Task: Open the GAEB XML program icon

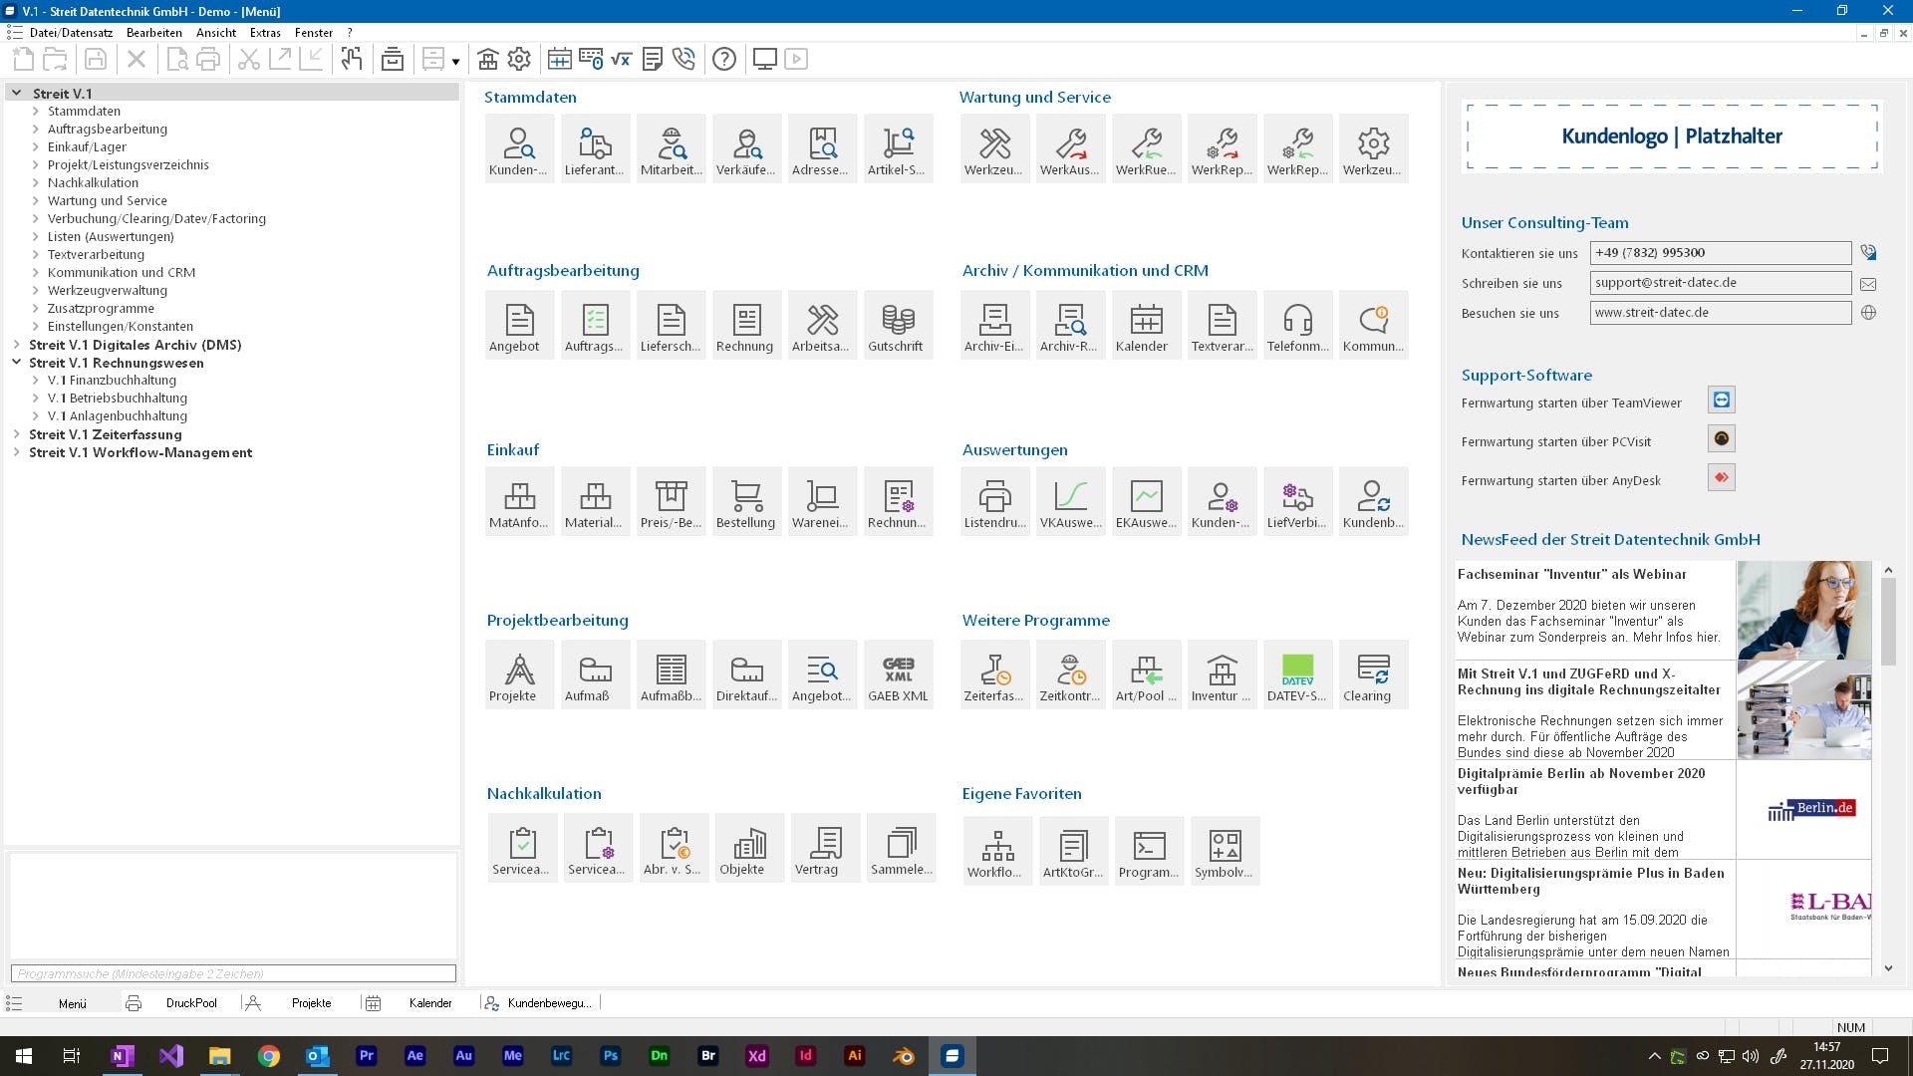Action: (x=898, y=675)
